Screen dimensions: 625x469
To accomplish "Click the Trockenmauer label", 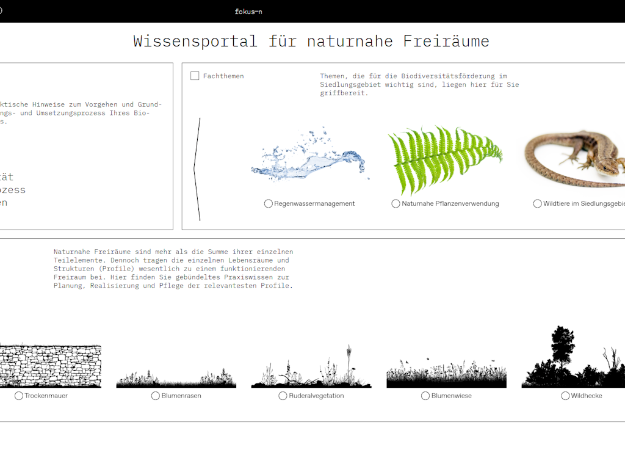I will 46,396.
